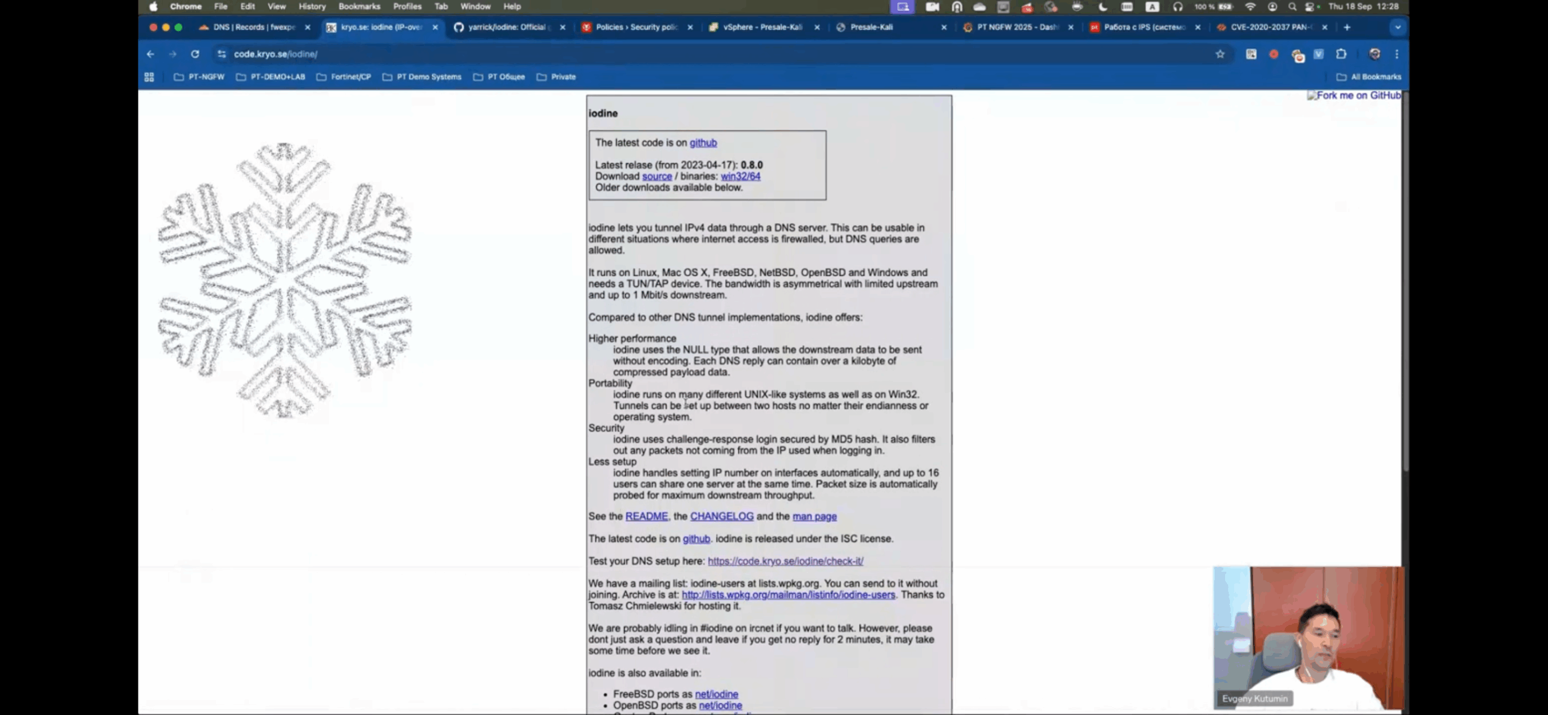Open the Extensions puzzle piece menu
The height and width of the screenshot is (715, 1548).
click(1341, 54)
